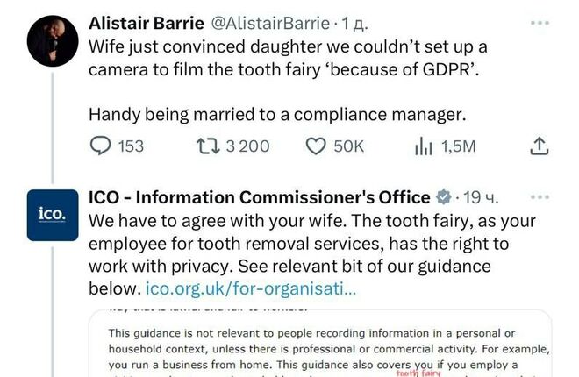The image size is (579, 377).
Task: Click ICO - Information Commissioner's Office name
Action: point(261,197)
